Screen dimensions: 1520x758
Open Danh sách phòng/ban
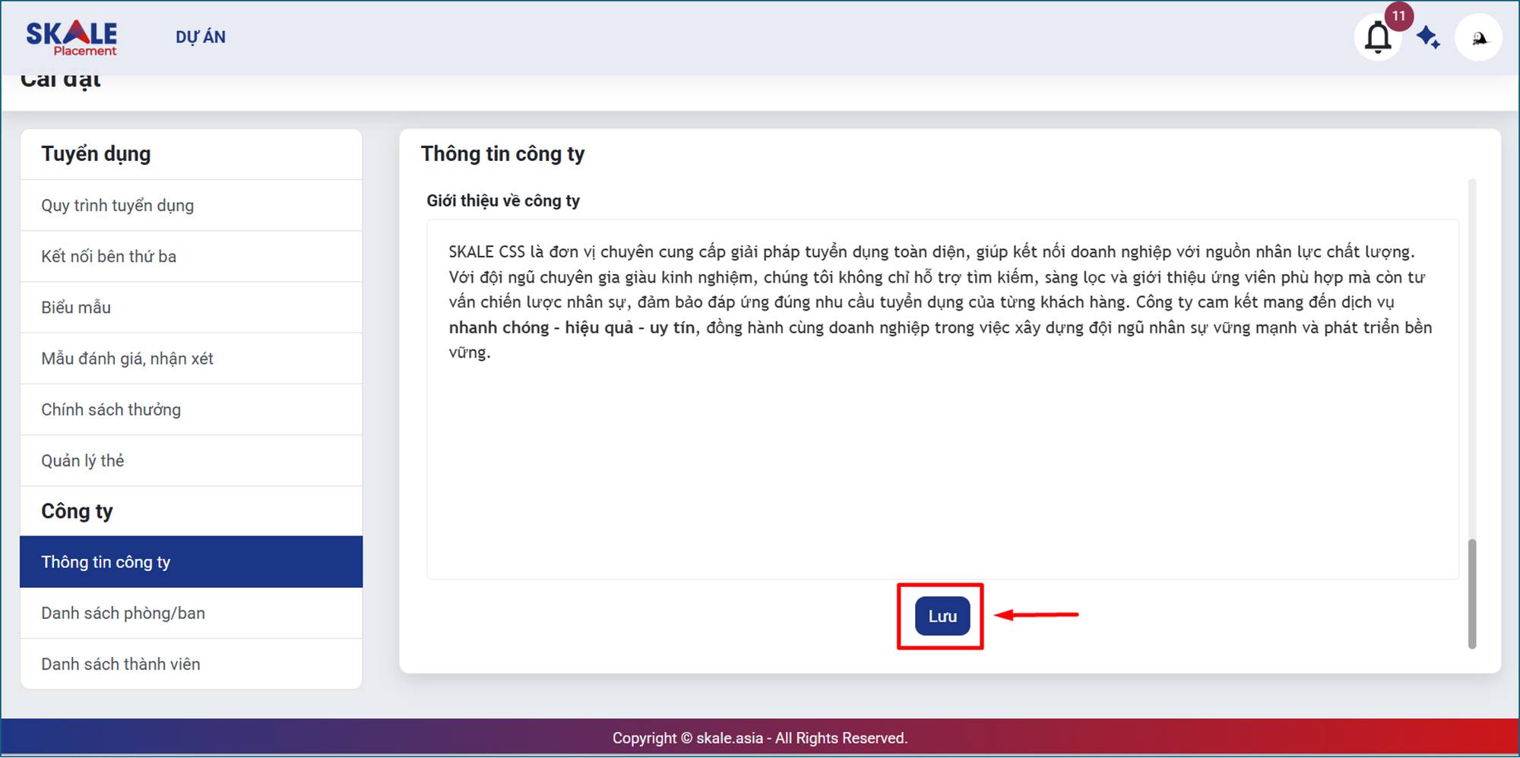[123, 613]
